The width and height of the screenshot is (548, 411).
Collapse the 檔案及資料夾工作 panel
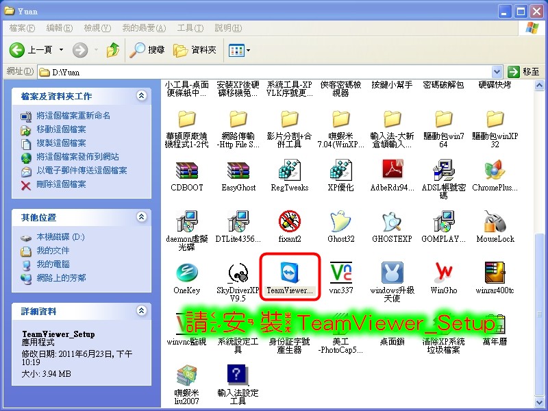tap(142, 95)
